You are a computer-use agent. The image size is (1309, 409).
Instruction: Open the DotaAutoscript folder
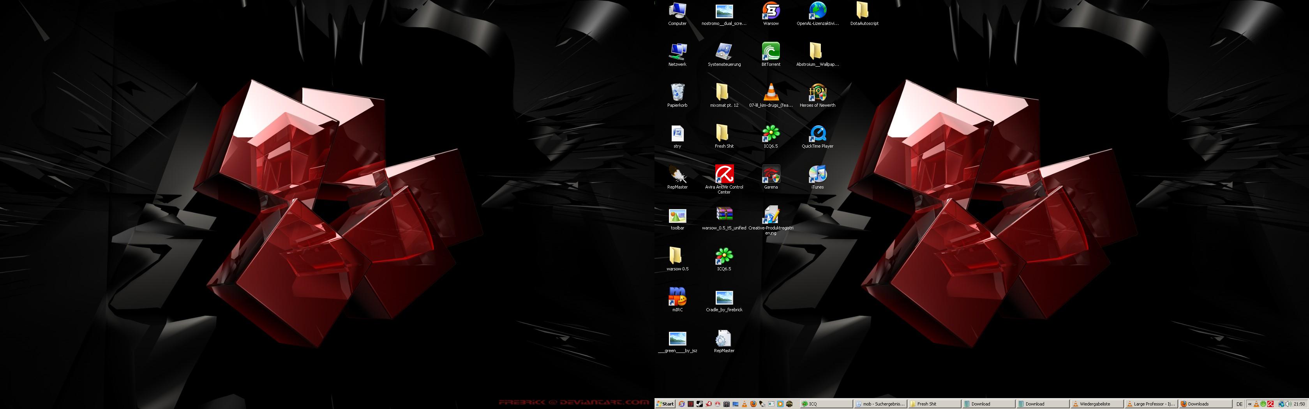[864, 14]
